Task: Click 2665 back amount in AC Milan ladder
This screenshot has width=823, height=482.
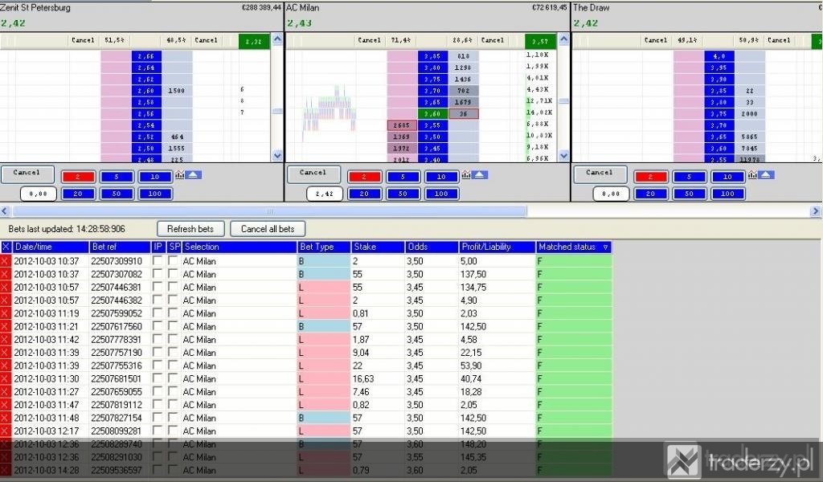Action: point(402,125)
